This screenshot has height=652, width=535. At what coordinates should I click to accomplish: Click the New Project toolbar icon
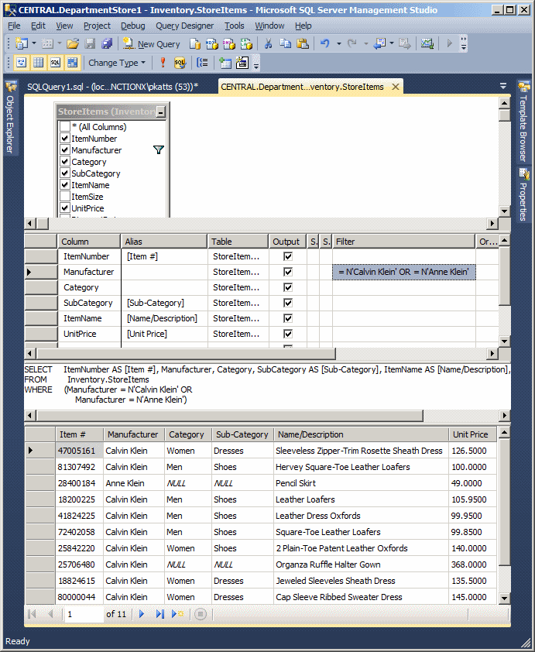[21, 43]
